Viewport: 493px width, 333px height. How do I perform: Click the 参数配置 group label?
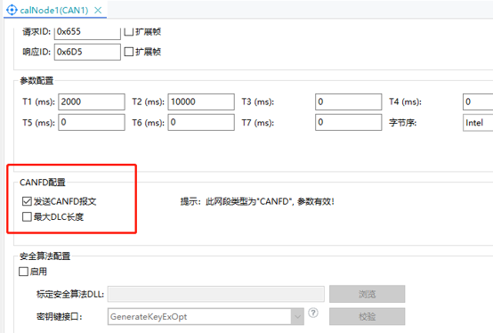[36, 81]
